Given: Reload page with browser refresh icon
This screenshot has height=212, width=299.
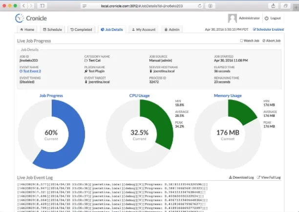Looking at the screenshot, I should point(200,6).
